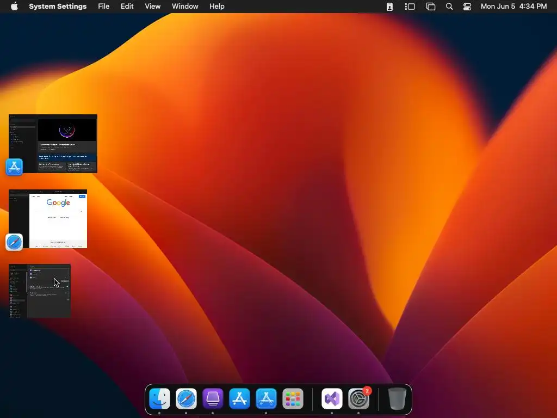This screenshot has height=418, width=557.
Task: Click the Stage Manager menu bar icon
Action: coord(410,7)
